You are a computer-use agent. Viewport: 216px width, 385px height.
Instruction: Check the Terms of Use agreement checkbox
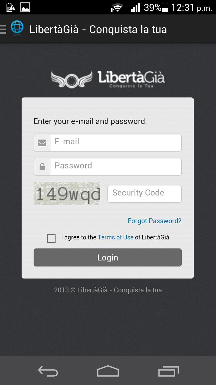pyautogui.click(x=51, y=239)
